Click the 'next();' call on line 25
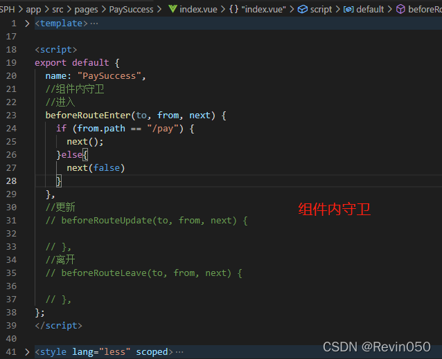Image resolution: width=442 pixels, height=359 pixels. (x=85, y=142)
